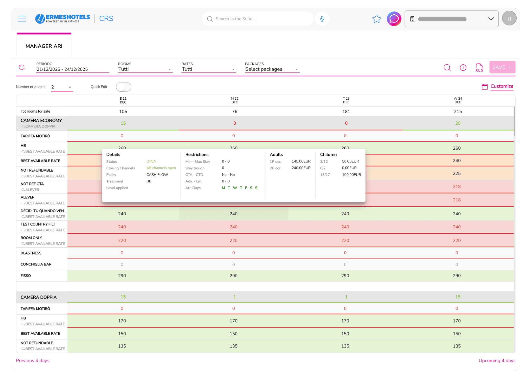Screen dimensions: 531x379
Task: Click the Customize link
Action: coord(501,86)
